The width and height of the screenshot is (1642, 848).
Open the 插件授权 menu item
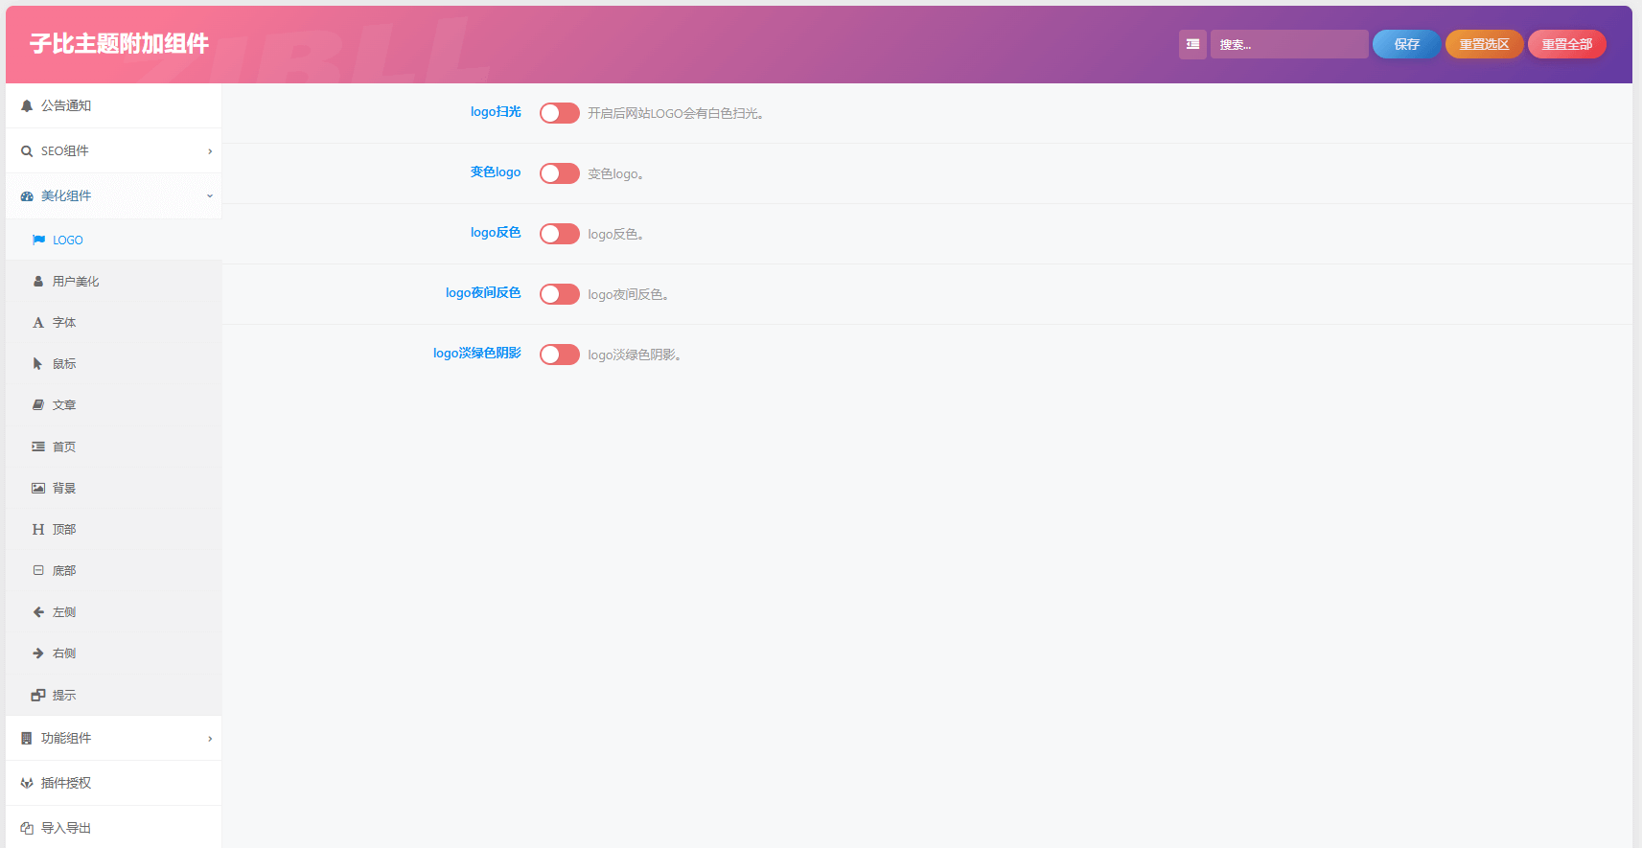[x=113, y=783]
